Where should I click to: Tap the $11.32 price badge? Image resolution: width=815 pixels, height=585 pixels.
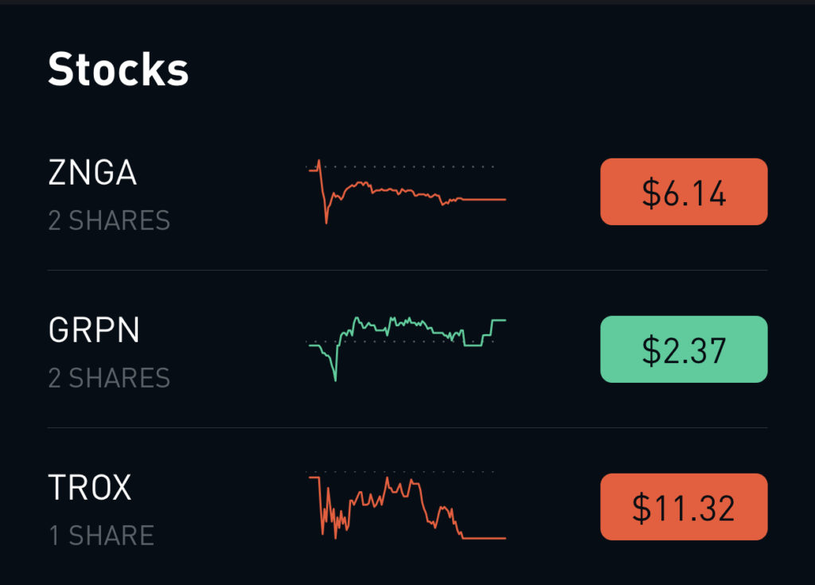(684, 507)
